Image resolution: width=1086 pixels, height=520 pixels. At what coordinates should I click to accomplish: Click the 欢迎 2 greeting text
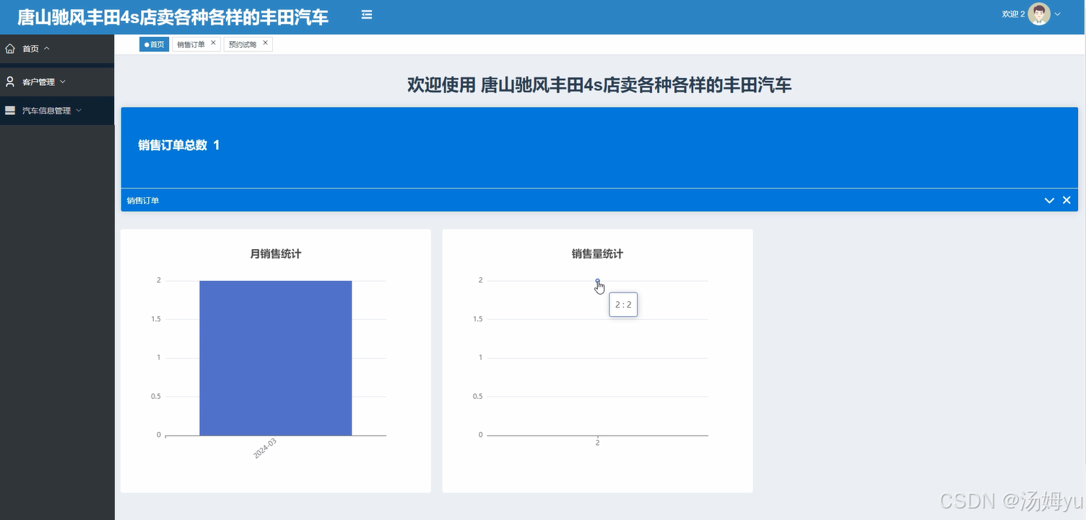1013,14
